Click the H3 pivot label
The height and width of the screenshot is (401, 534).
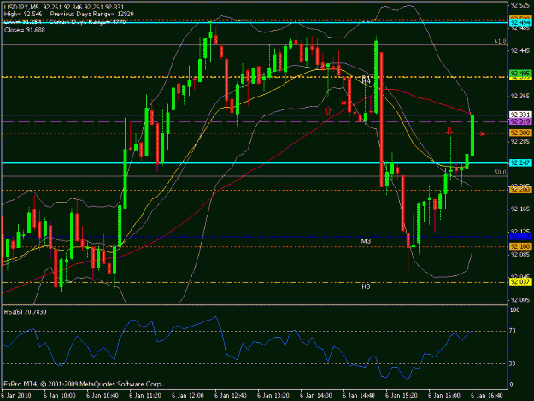(x=366, y=286)
